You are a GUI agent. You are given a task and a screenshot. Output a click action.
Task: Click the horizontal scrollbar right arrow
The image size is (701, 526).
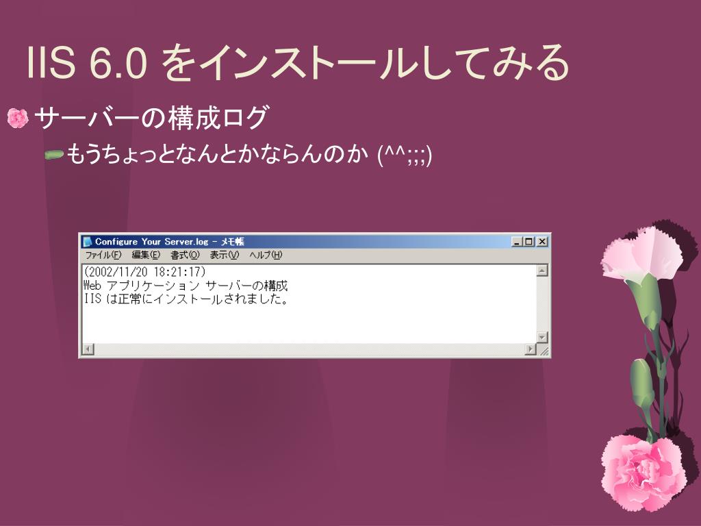tap(531, 349)
